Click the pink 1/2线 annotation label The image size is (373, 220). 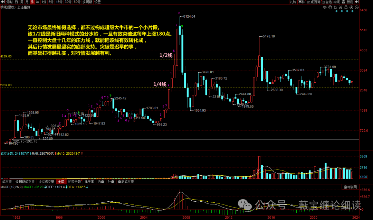point(166,55)
